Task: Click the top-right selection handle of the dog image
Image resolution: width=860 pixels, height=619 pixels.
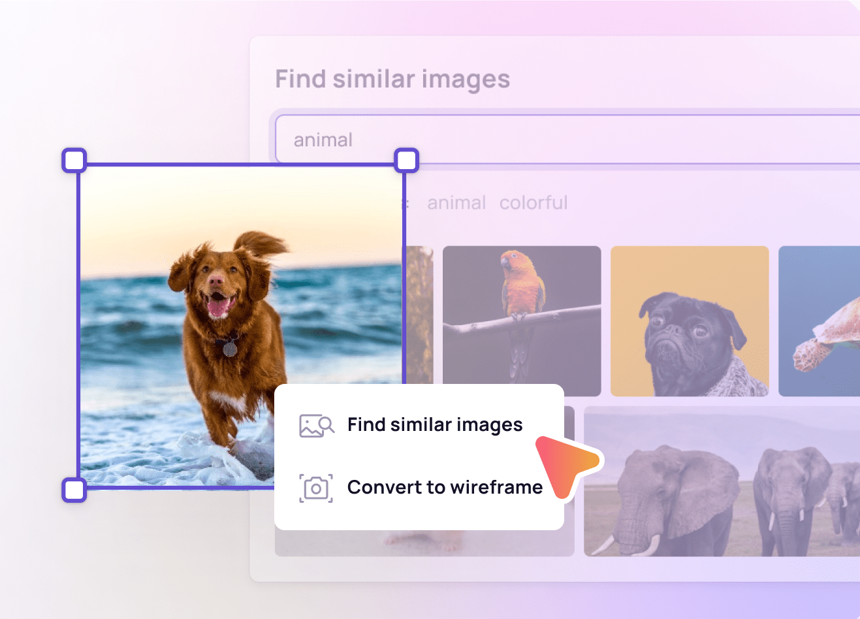Action: coord(406,160)
